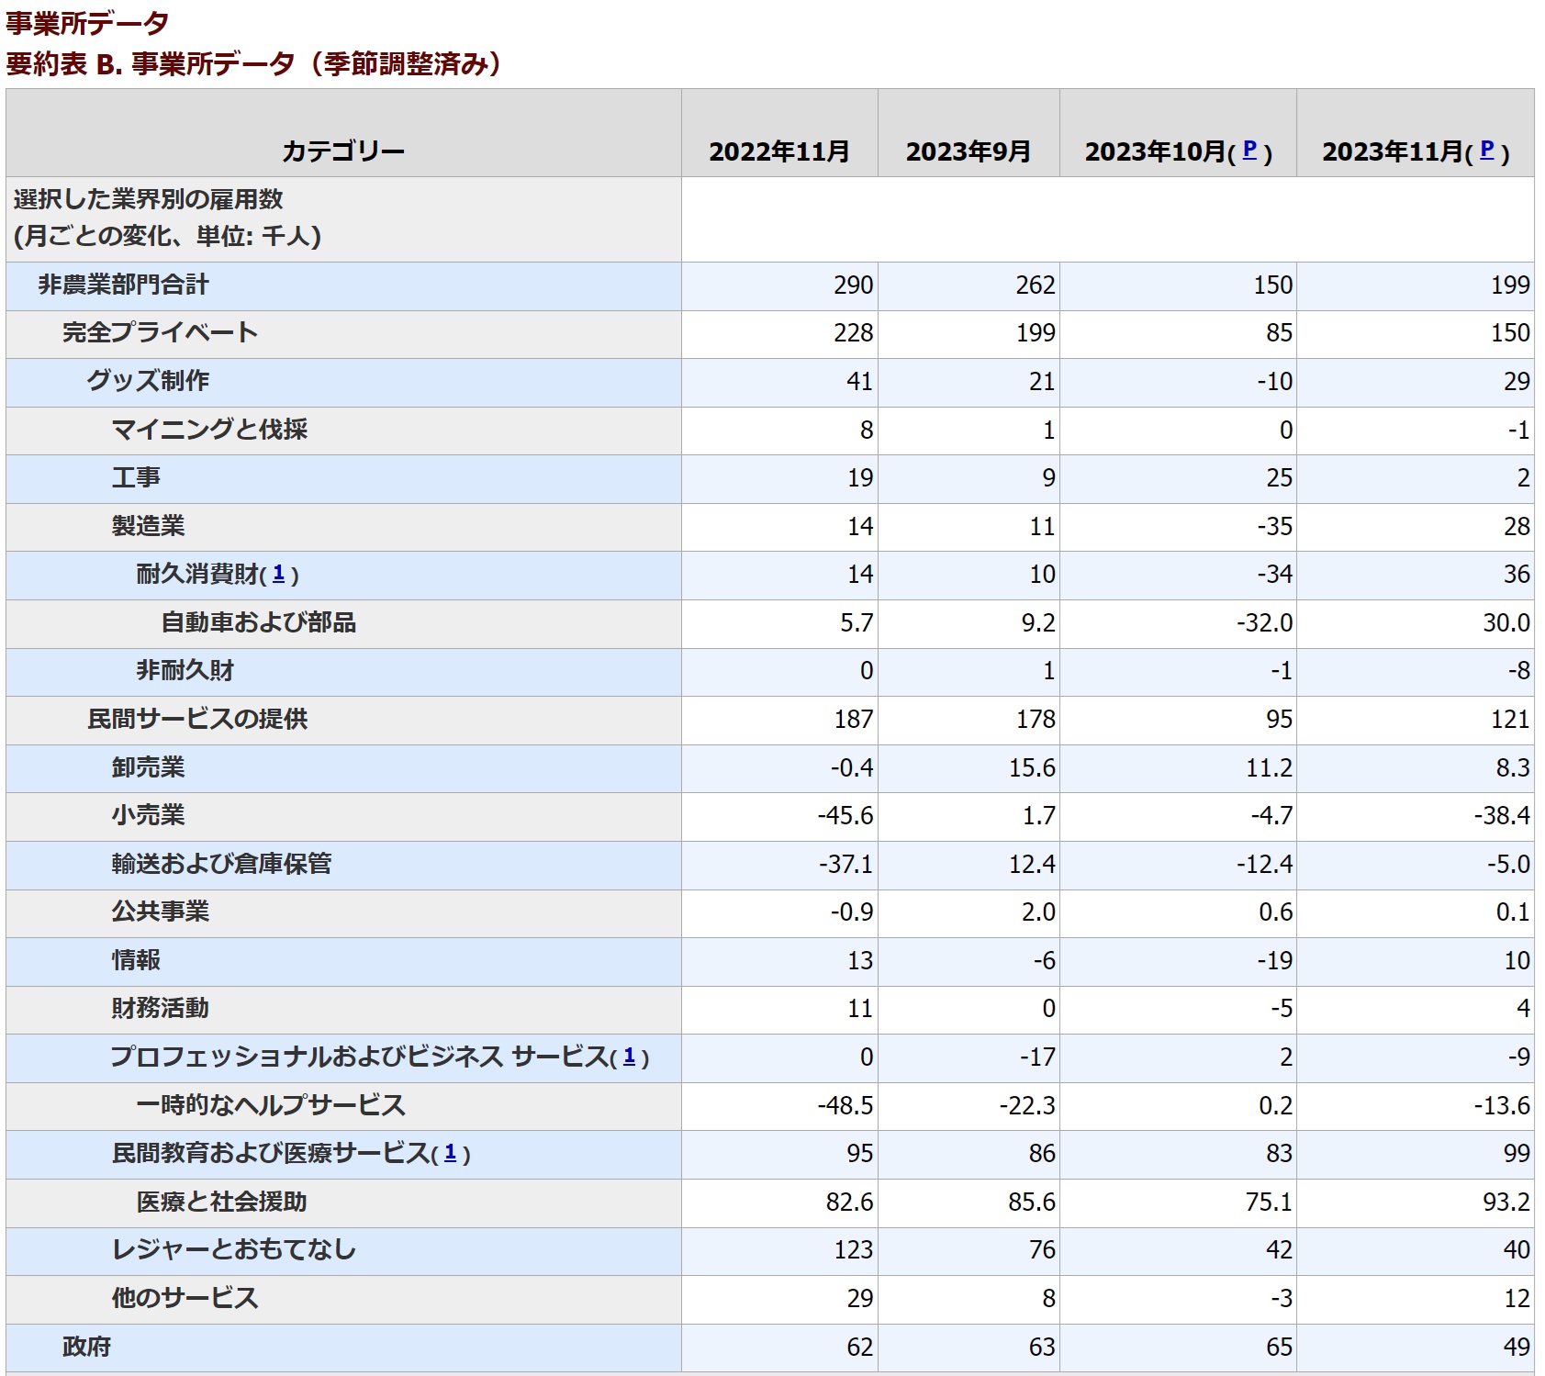Open footnote 1 link next to 耐久消費財
Viewport: 1545px width, 1376px height.
click(278, 574)
